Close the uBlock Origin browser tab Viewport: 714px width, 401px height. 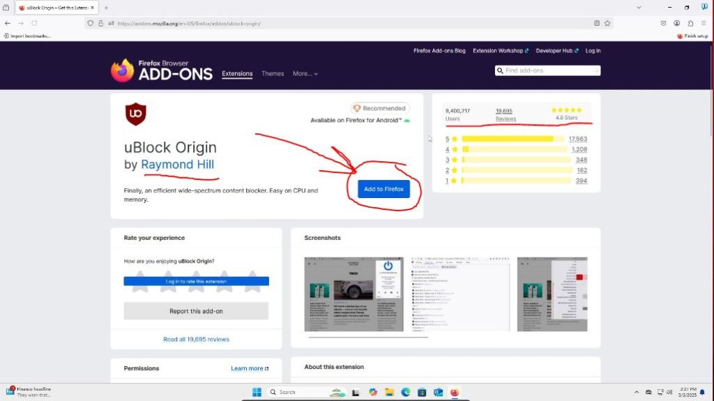coord(93,8)
